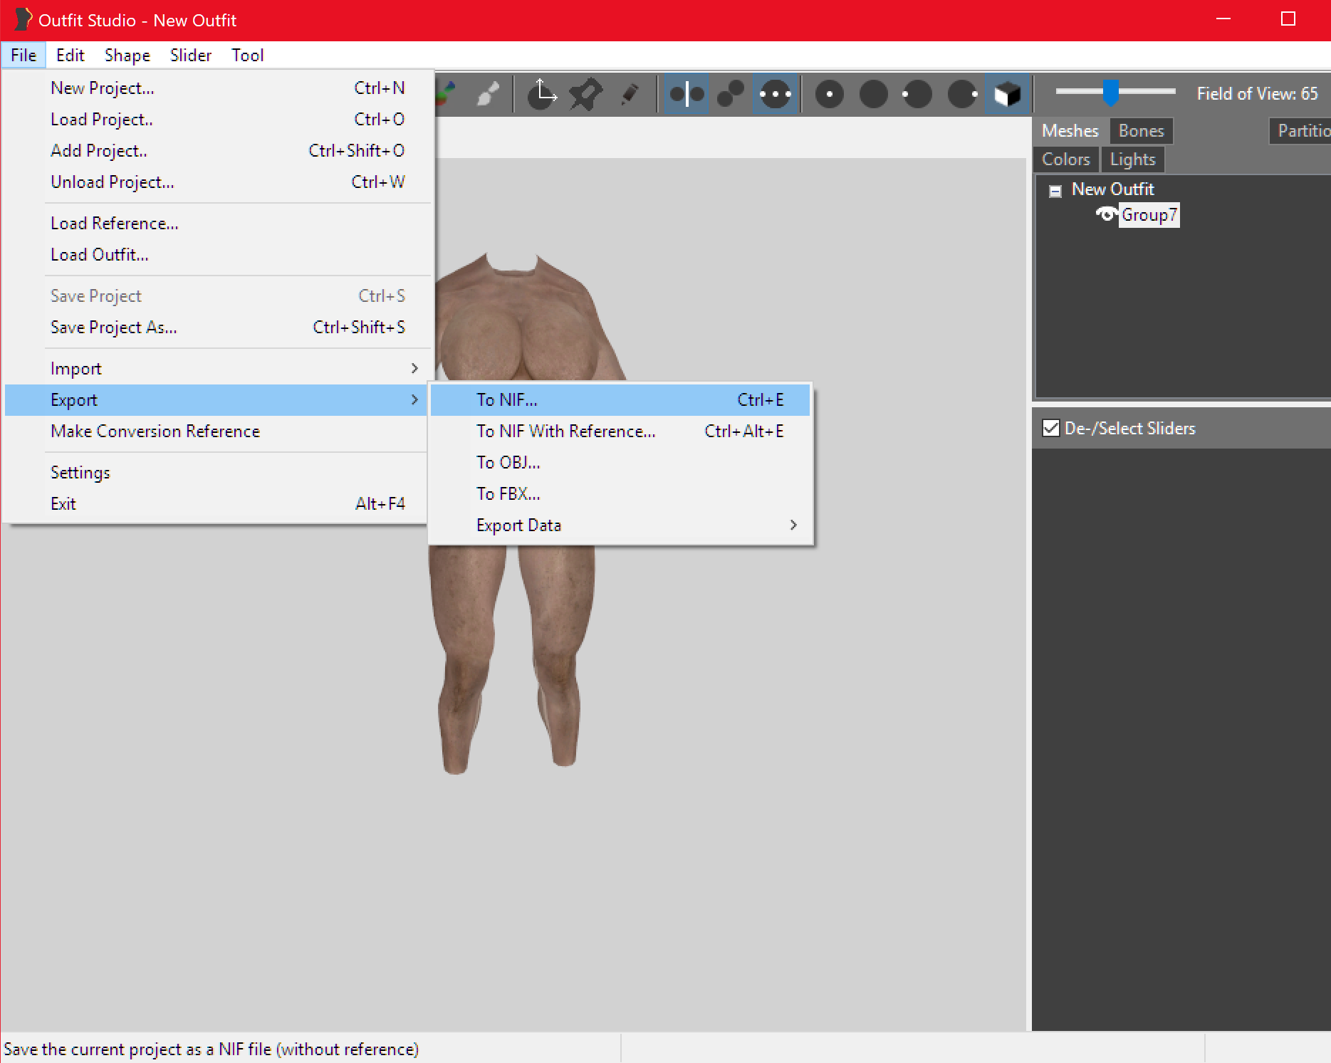Hide Group7 using its eye icon
This screenshot has width=1331, height=1063.
point(1105,215)
